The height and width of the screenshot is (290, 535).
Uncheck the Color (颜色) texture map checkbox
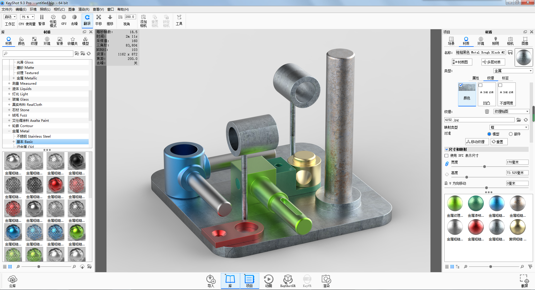pos(461,85)
